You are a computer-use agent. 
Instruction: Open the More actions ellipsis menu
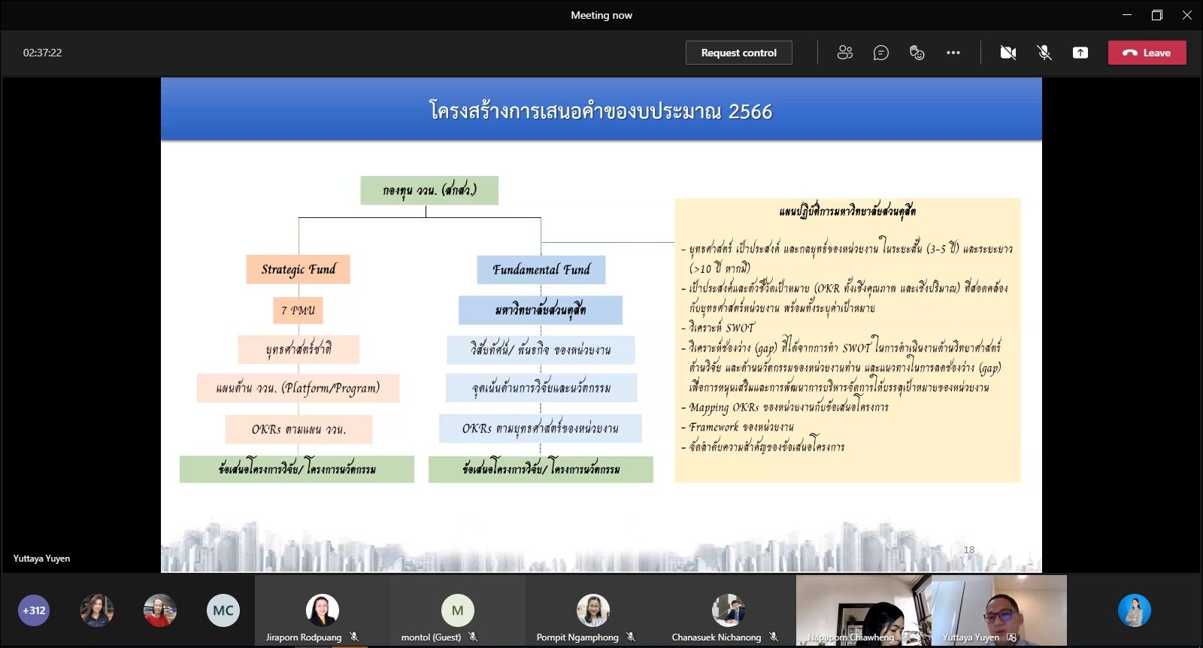[x=953, y=53]
